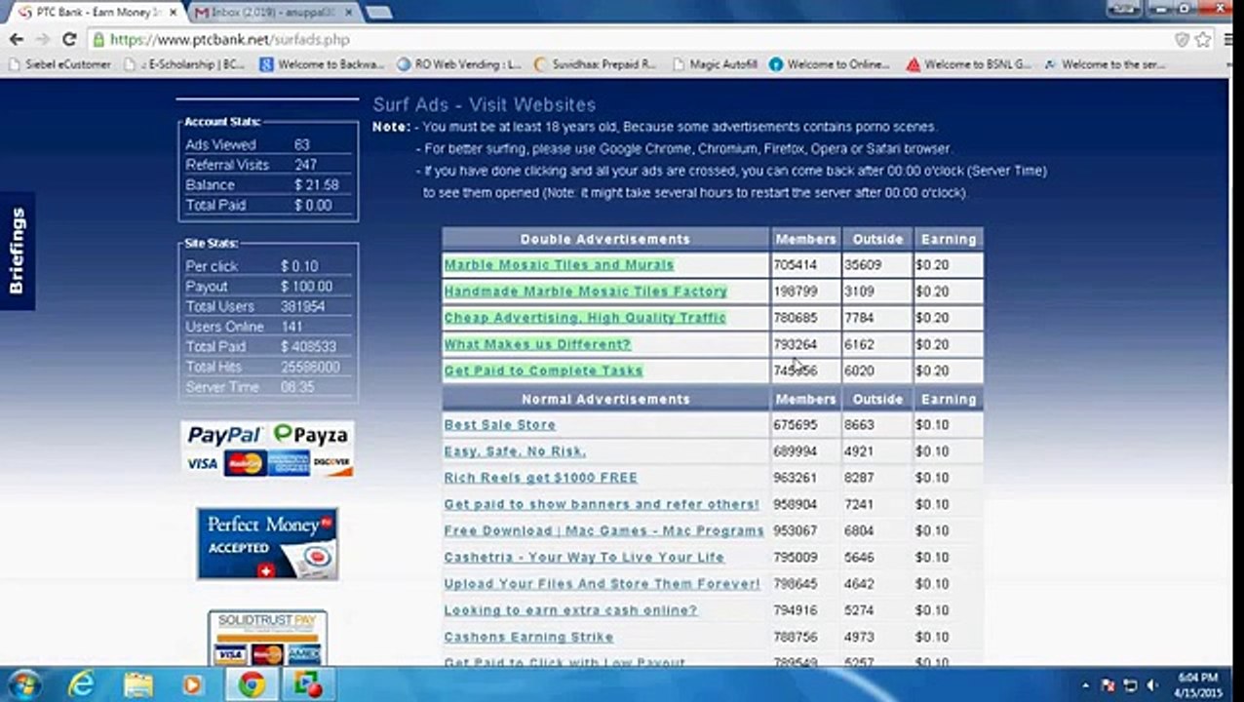This screenshot has width=1244, height=702.
Task: Click the Outside count 35609
Action: (863, 264)
